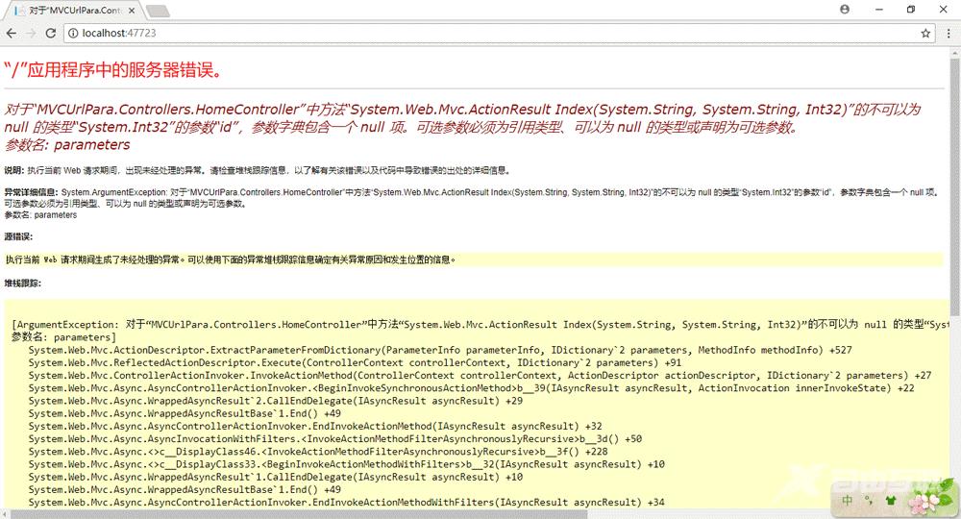Click the '堆栈跟踪:' label

coord(23,284)
